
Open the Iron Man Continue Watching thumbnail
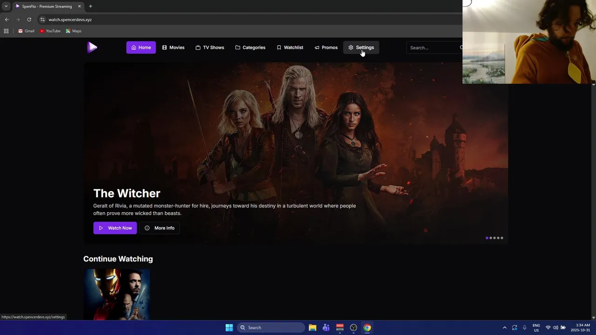coord(117,294)
